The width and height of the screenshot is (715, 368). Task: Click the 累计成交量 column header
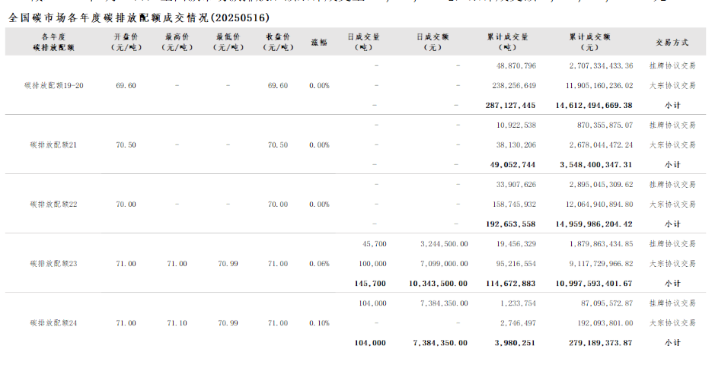[x=508, y=42]
